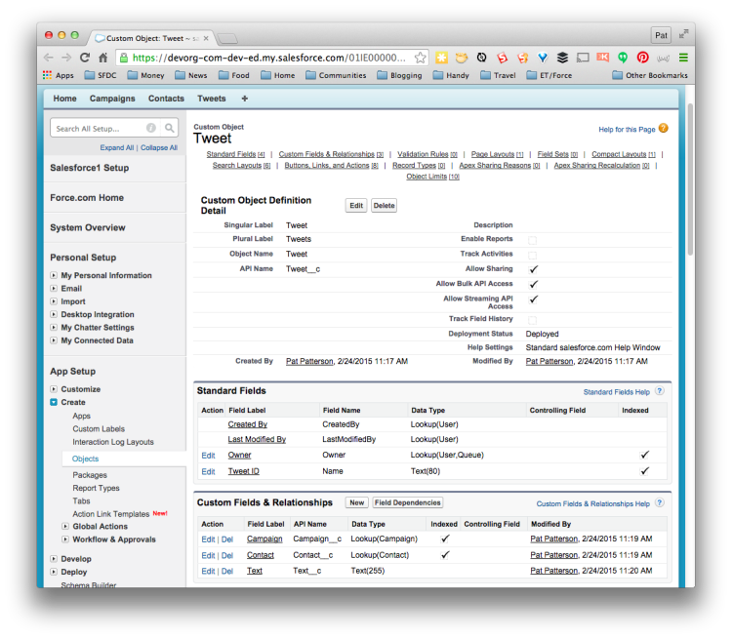
Task: Toggle Allow Bulk API Access checkmark
Action: [x=533, y=284]
